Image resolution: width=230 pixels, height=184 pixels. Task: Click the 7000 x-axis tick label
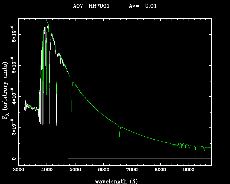tap(132, 170)
